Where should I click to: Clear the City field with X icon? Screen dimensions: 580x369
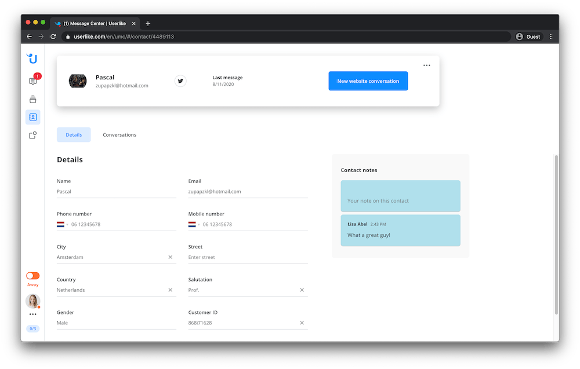[x=171, y=257]
